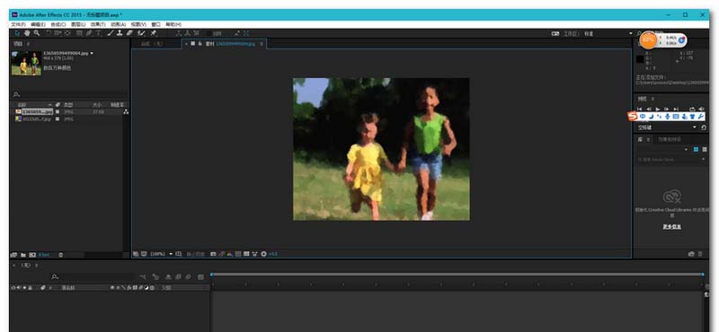
Task: Open the project bit depth setting
Action: click(44, 255)
